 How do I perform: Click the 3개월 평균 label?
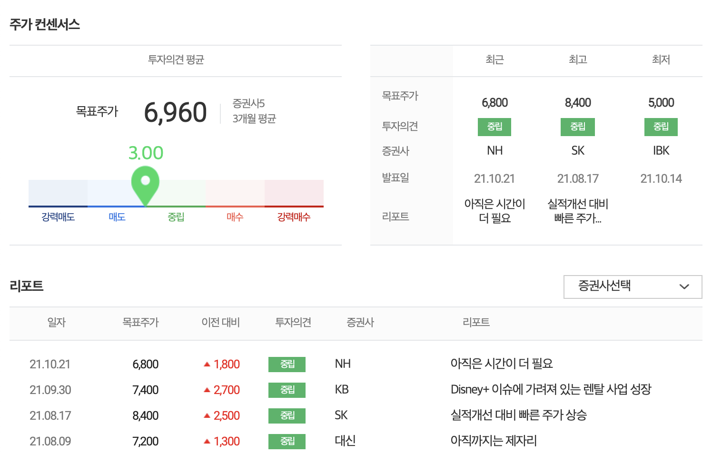pos(254,119)
